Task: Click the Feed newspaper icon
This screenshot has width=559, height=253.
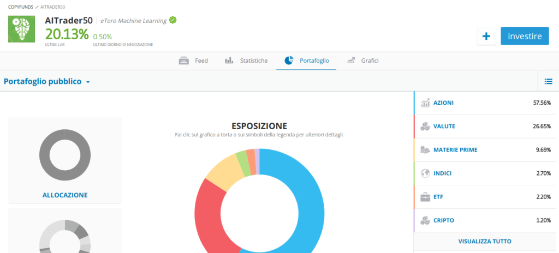Action: pyautogui.click(x=183, y=61)
